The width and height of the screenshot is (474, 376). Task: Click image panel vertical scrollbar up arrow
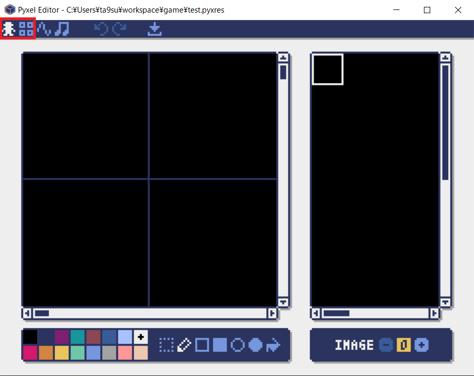446,57
